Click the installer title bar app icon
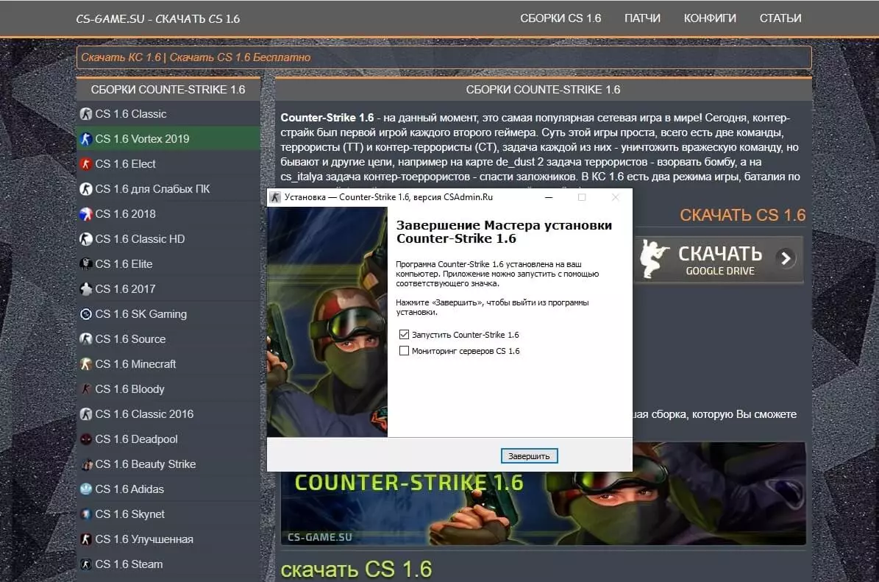This screenshot has height=582, width=879. tap(275, 197)
